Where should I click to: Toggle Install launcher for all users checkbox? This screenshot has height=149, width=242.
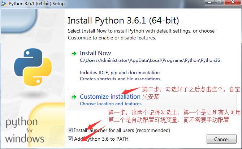(x=70, y=130)
